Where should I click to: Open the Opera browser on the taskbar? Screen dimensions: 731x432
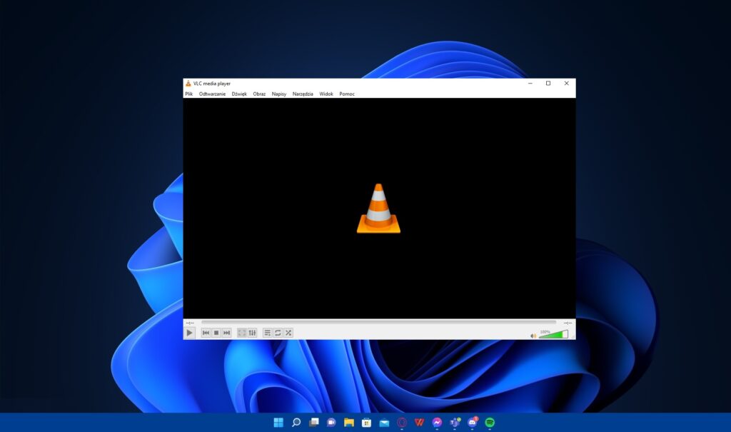coord(402,423)
